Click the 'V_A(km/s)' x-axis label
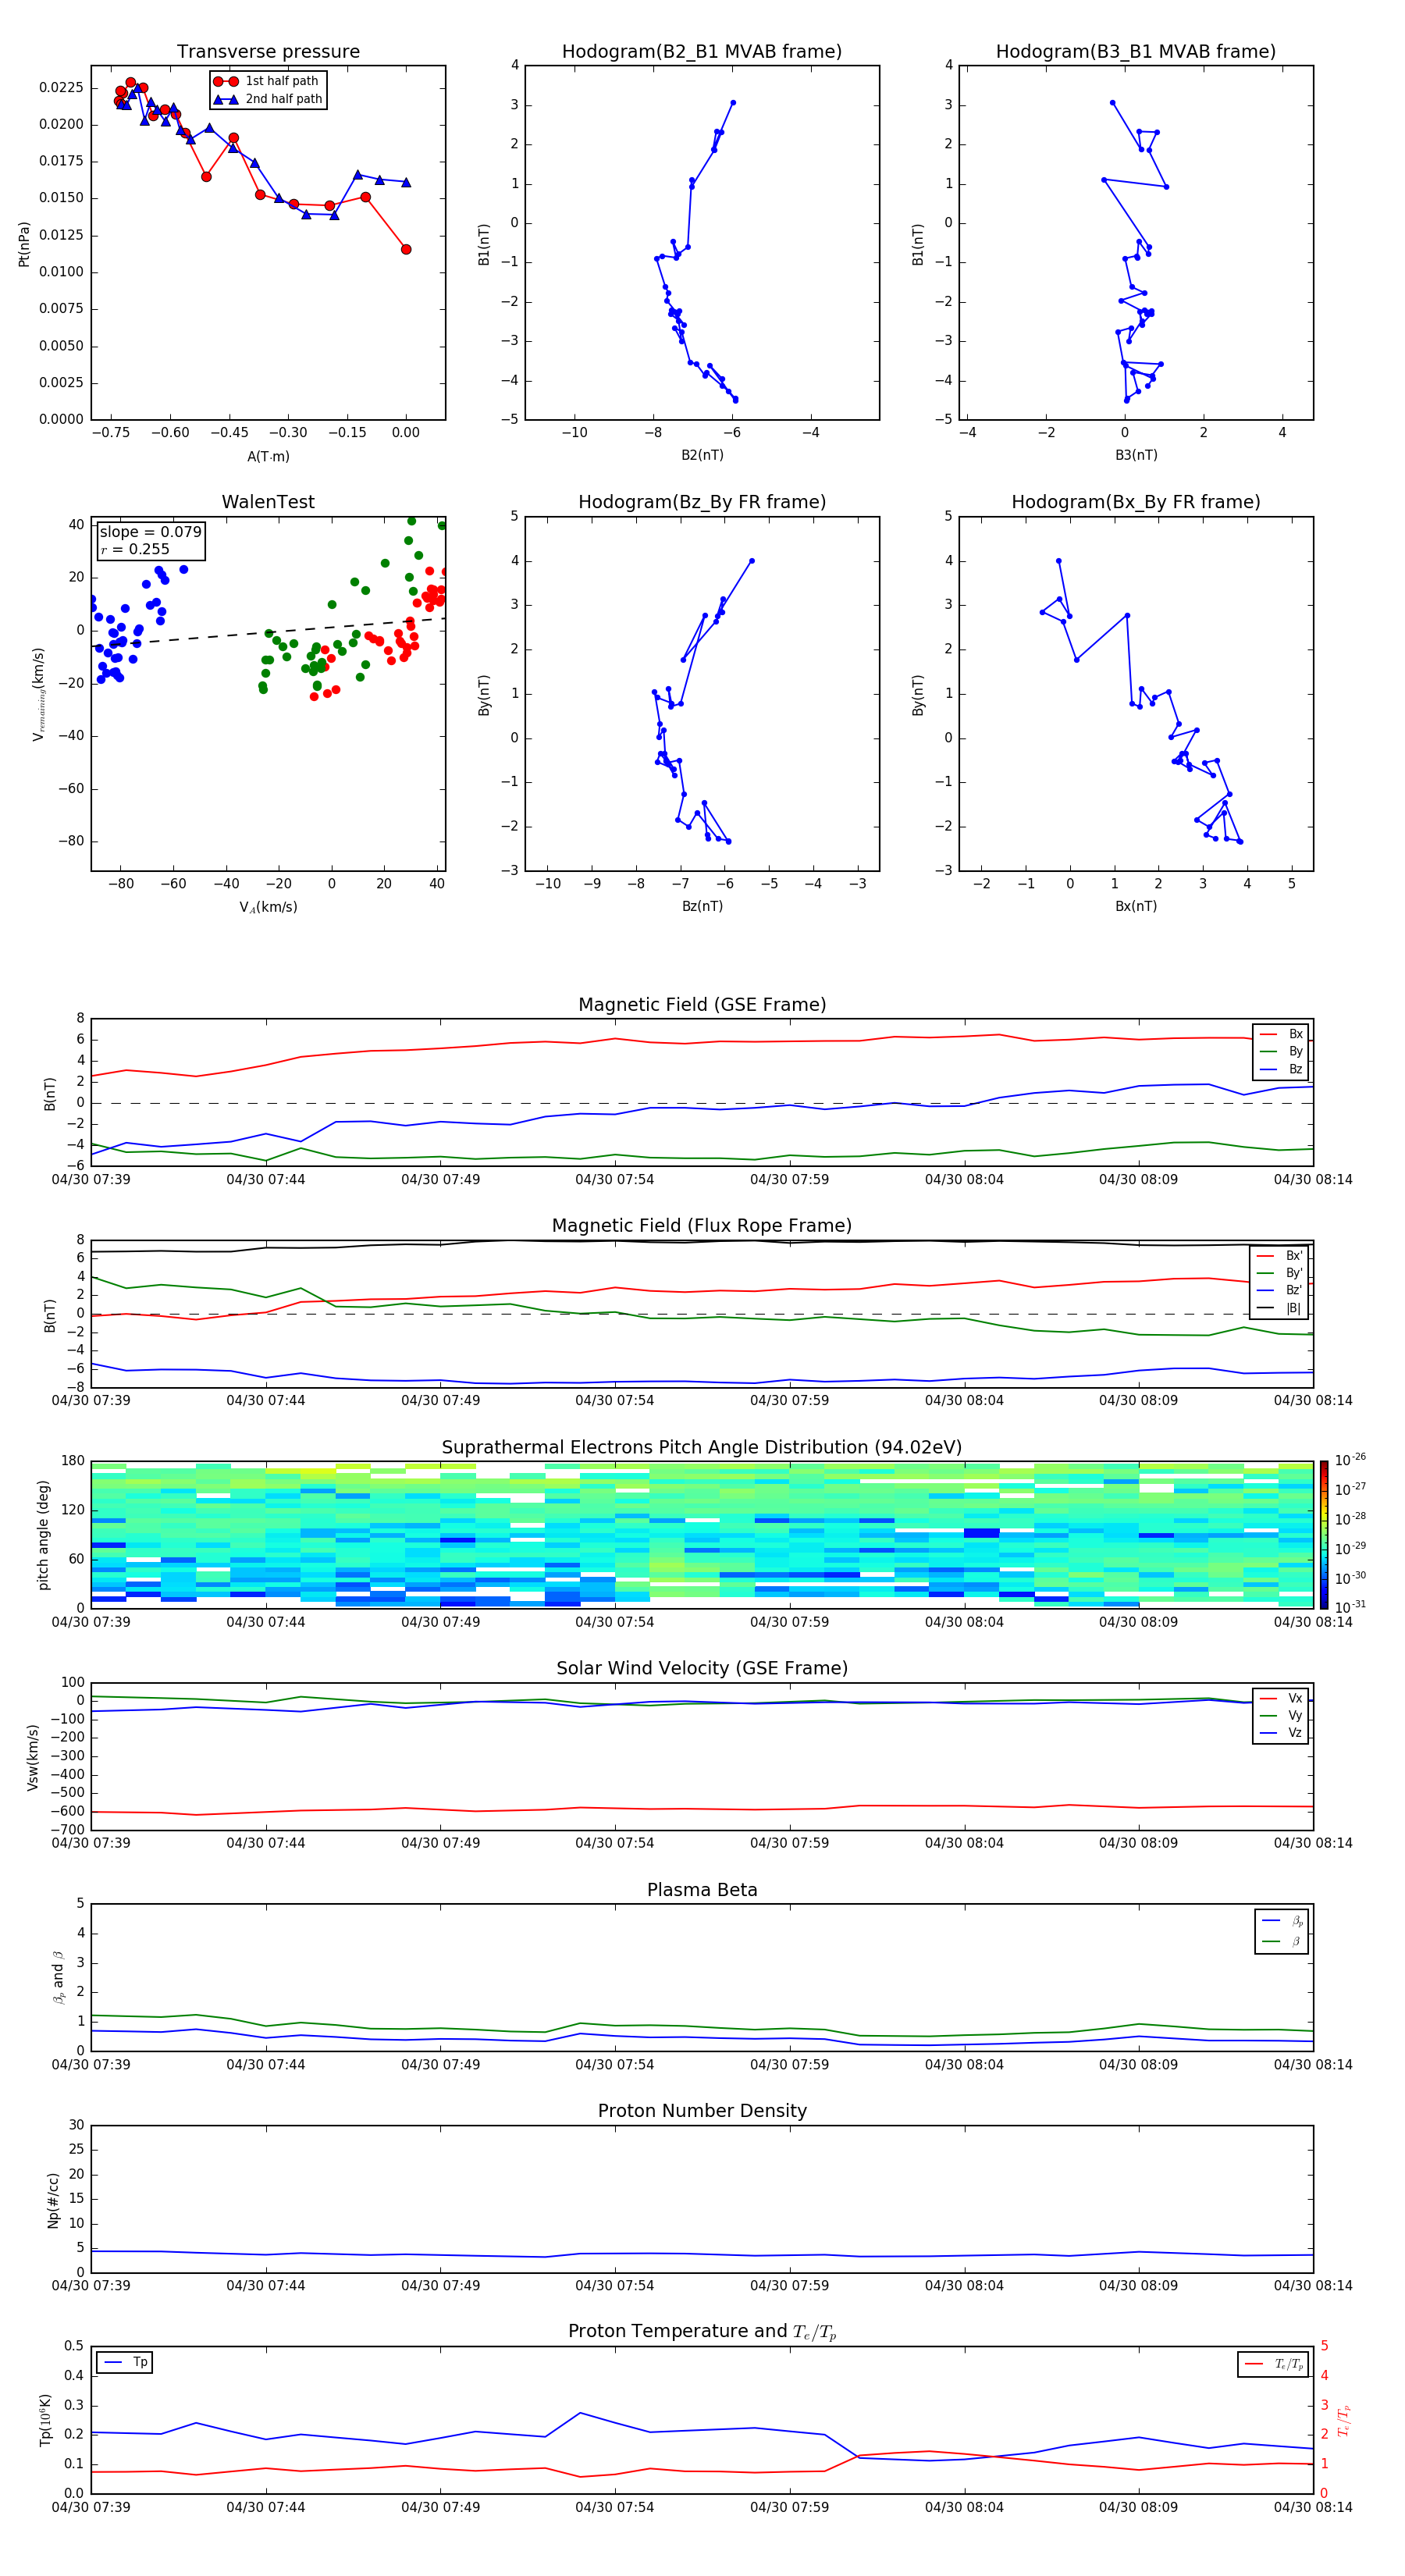 tap(268, 907)
